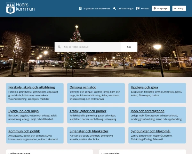Click the speech bubble Kontakt icon
This screenshot has height=154, width=192.
[138, 8]
